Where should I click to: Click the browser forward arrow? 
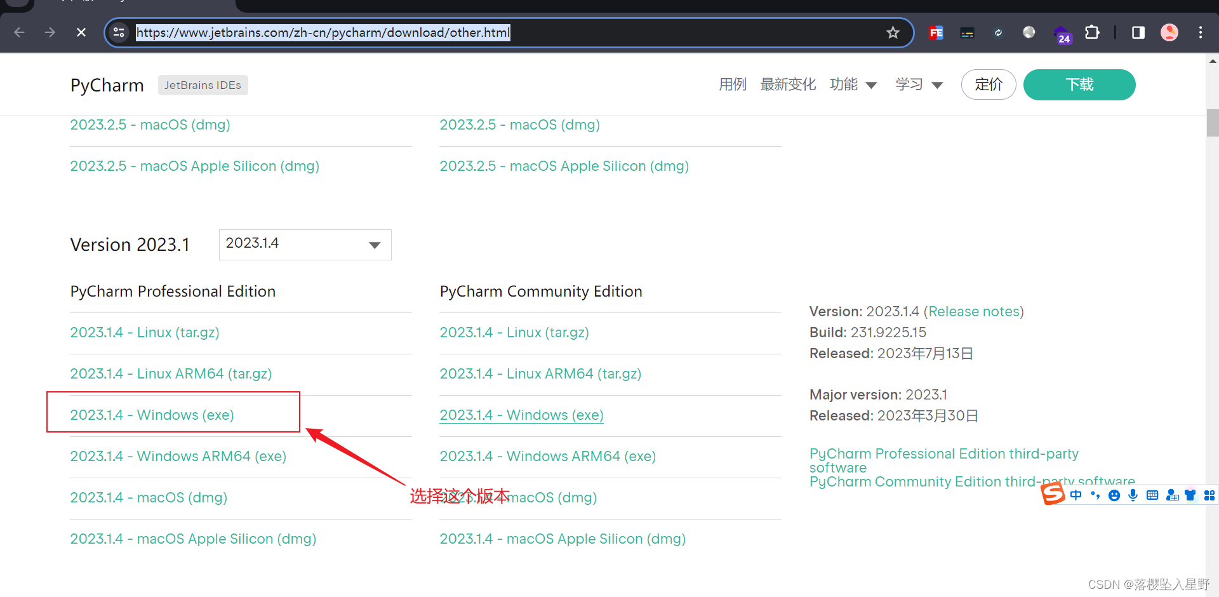coord(50,32)
